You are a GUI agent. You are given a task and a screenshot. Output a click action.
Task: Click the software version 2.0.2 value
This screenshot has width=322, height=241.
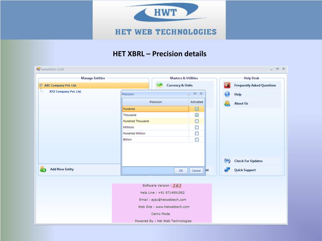click(177, 186)
